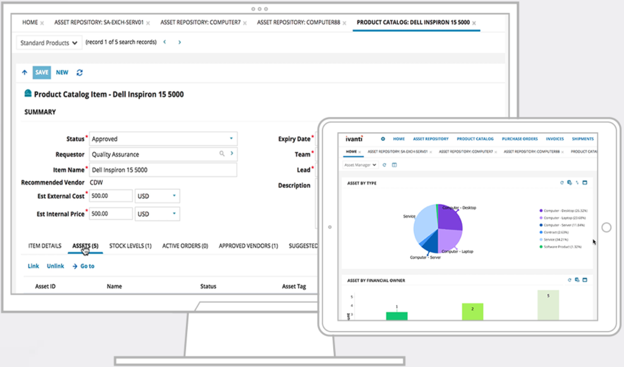624x367 pixels.
Task: Click the export icon in Asset By Type panel
Action: coord(570,183)
